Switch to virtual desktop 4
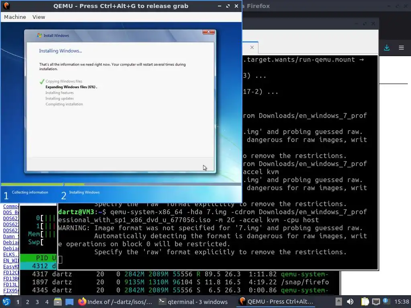The height and width of the screenshot is (308, 411). pos(47,302)
